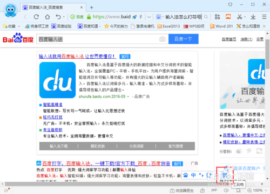Open the hamburger main menu

click(x=264, y=17)
